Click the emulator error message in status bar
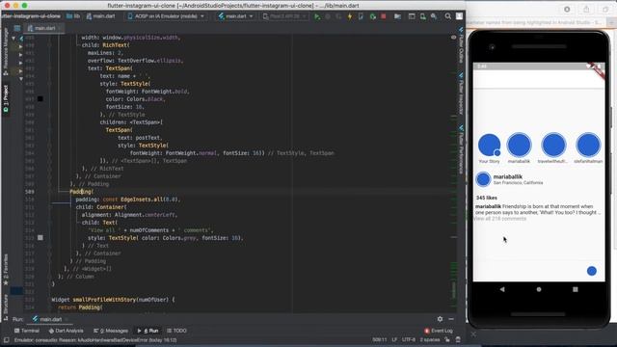This screenshot has height=347, width=617. pyautogui.click(x=95, y=340)
